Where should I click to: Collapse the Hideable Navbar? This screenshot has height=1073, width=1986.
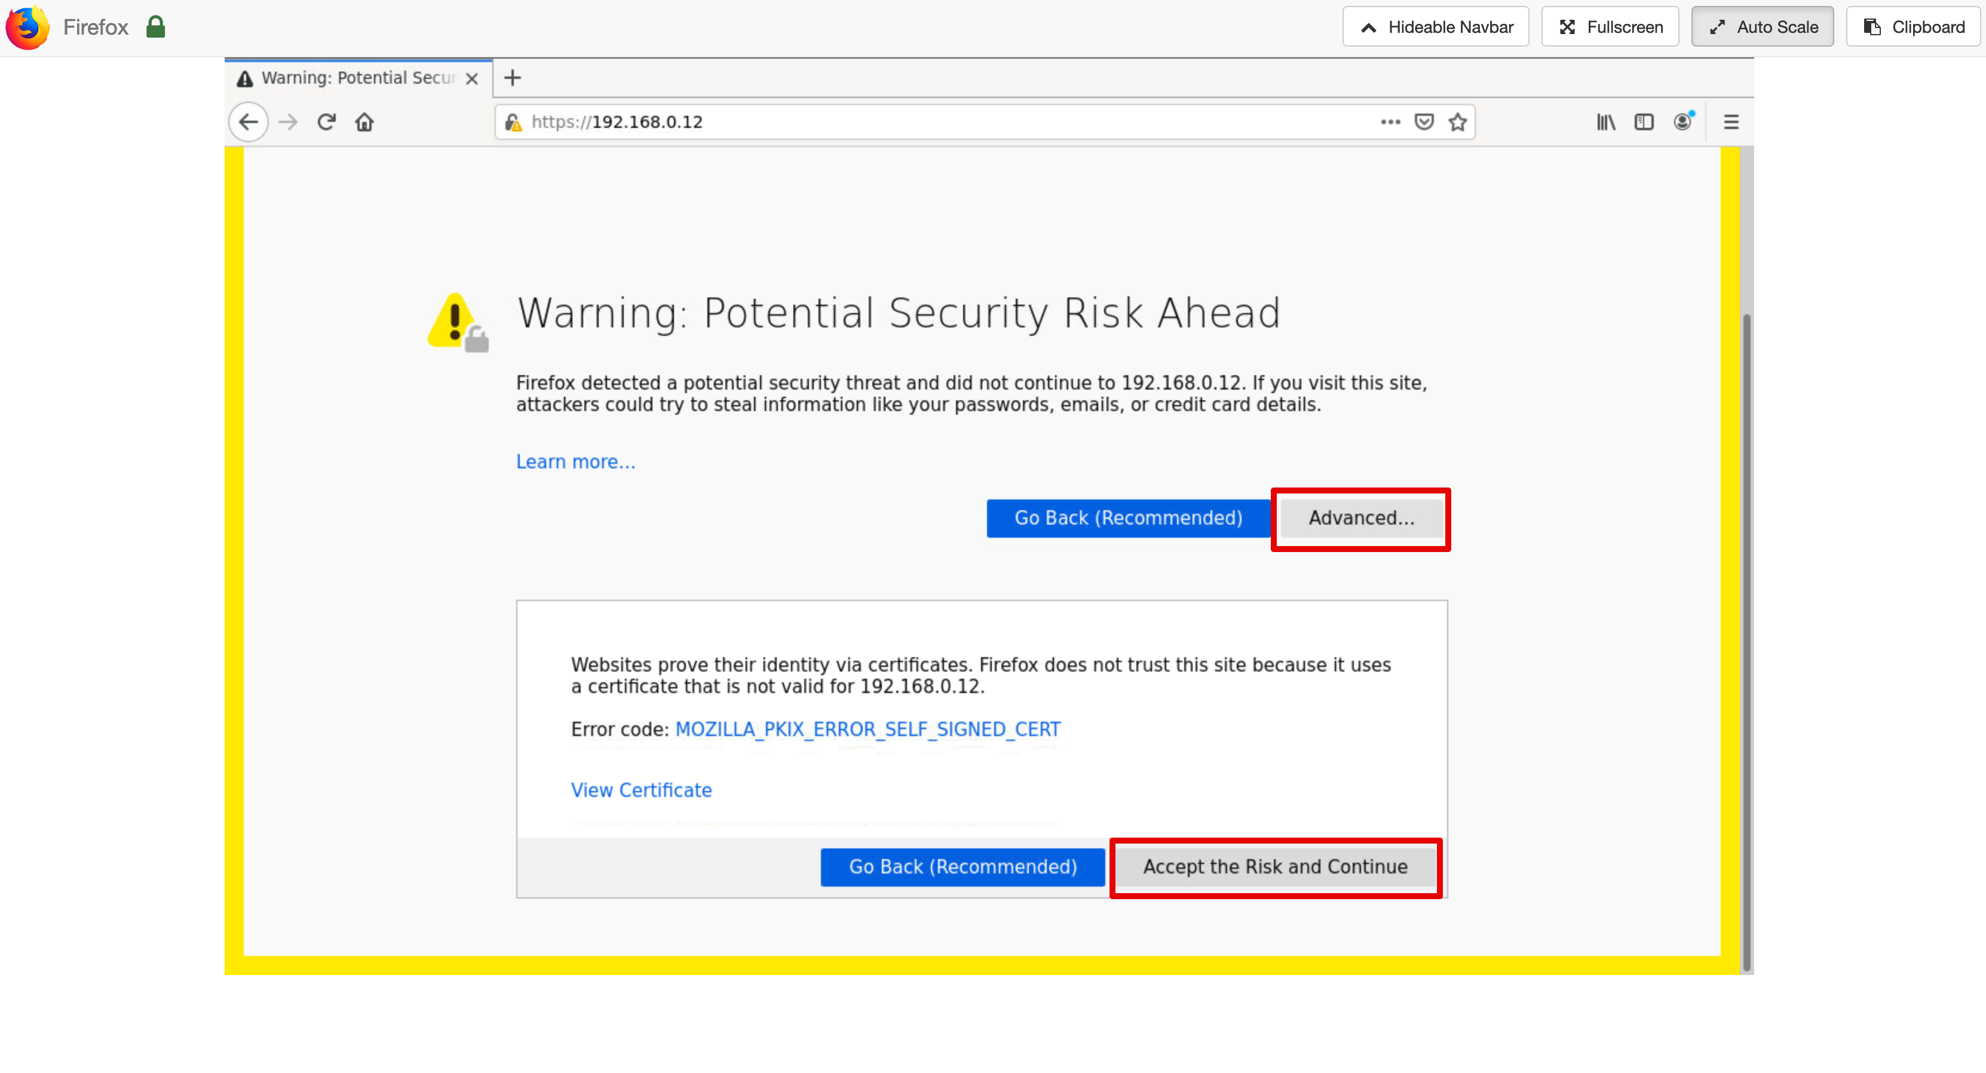[1436, 27]
